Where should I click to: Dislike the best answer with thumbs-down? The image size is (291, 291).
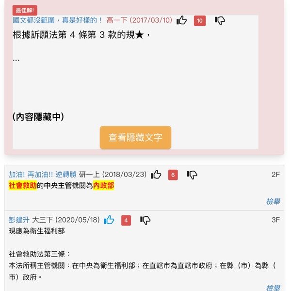[x=220, y=20]
